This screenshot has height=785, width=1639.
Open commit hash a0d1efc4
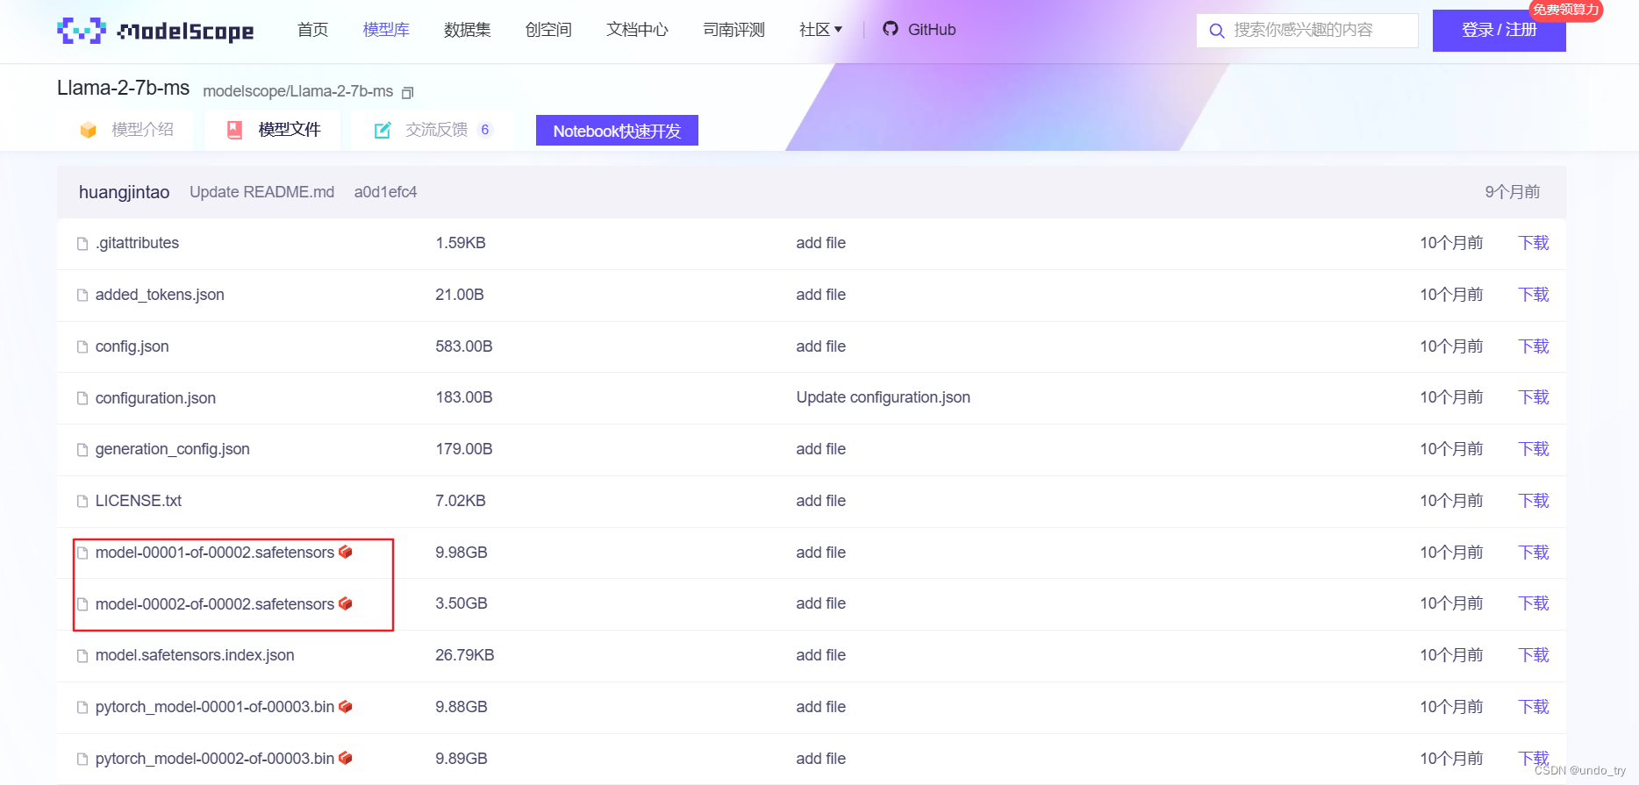(385, 192)
